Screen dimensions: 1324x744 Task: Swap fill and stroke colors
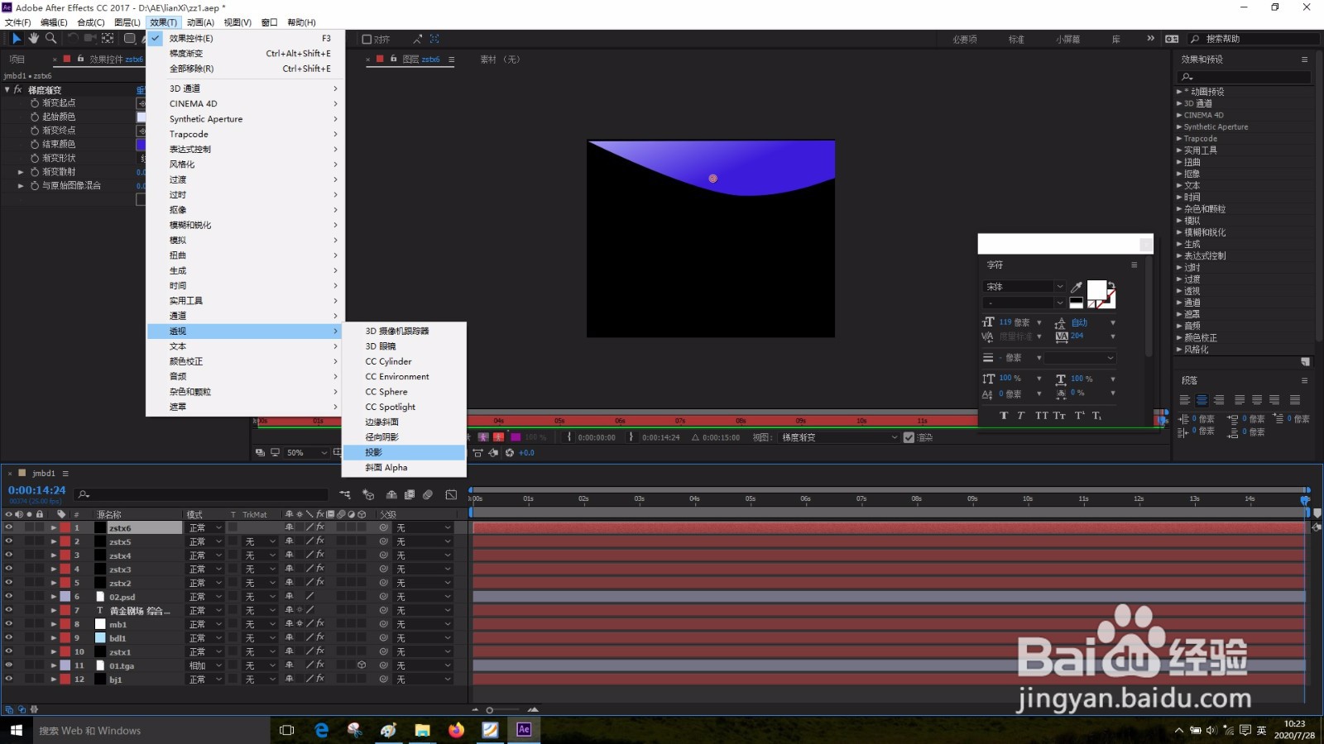click(x=1111, y=285)
